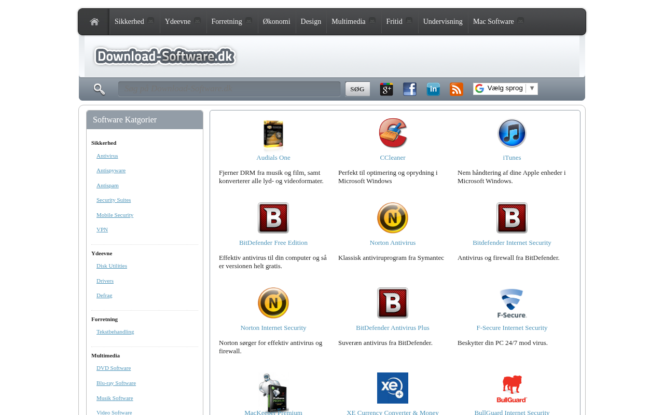Expand the Multimedia menu dropdown

[372, 21]
